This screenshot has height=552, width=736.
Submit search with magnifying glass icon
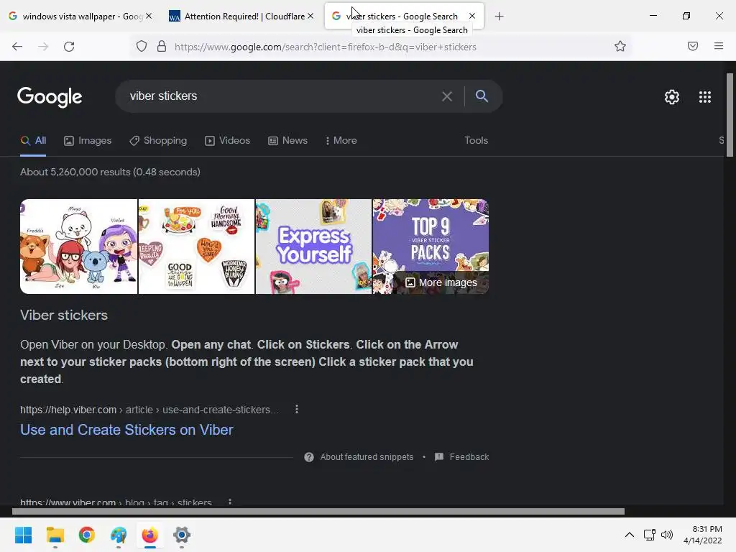[x=482, y=96]
